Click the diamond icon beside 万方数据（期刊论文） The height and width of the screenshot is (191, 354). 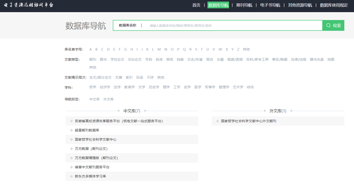pyautogui.click(x=71, y=149)
